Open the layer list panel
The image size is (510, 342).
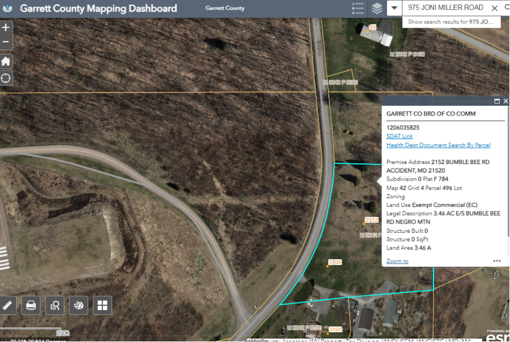pos(377,8)
